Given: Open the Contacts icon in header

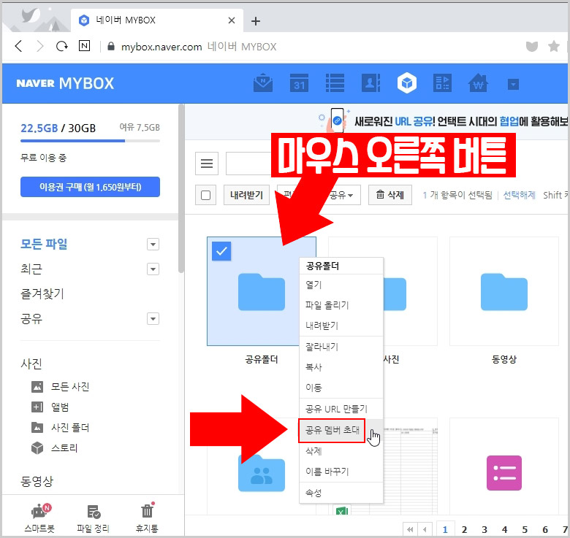Looking at the screenshot, I should [370, 83].
